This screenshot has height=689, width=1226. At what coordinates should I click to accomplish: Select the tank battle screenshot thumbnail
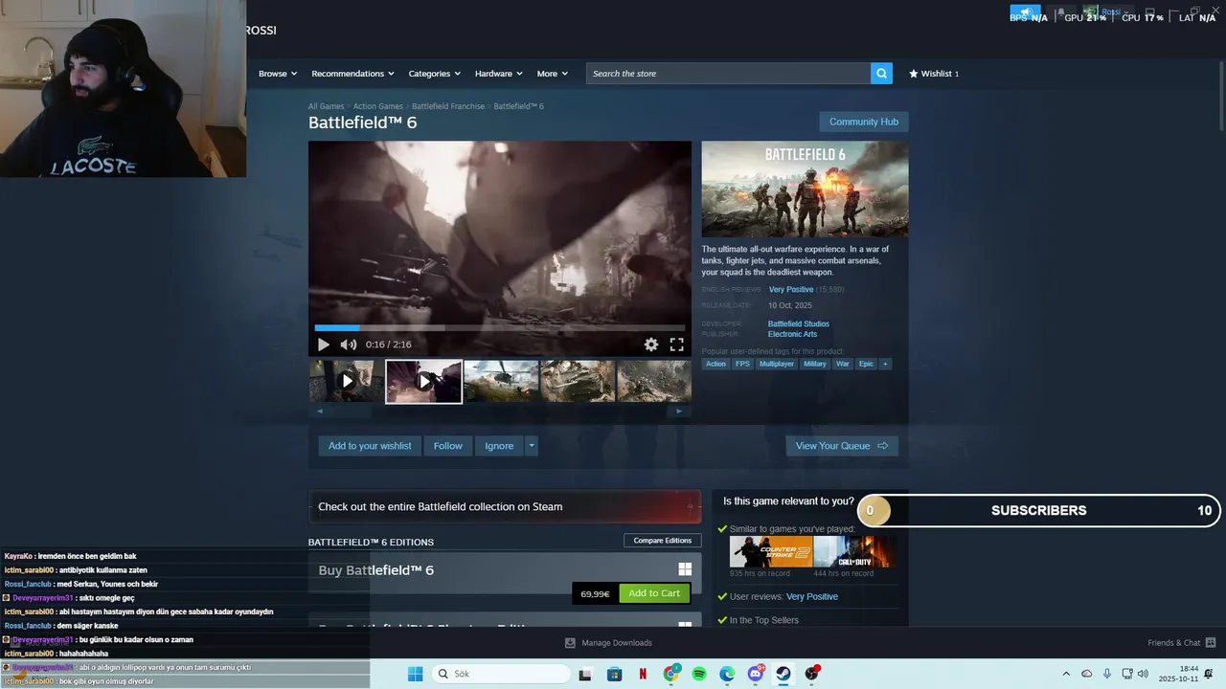click(578, 381)
